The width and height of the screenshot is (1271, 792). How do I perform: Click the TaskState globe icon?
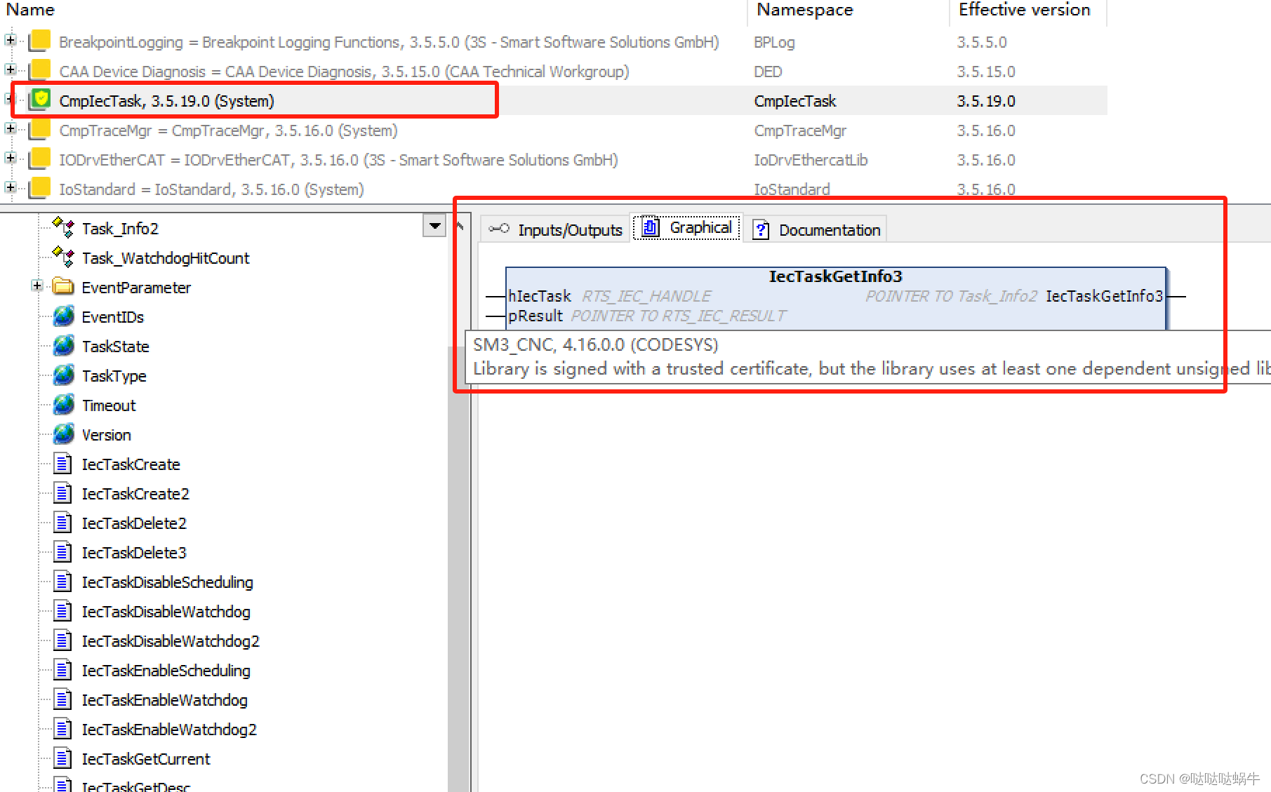(63, 346)
